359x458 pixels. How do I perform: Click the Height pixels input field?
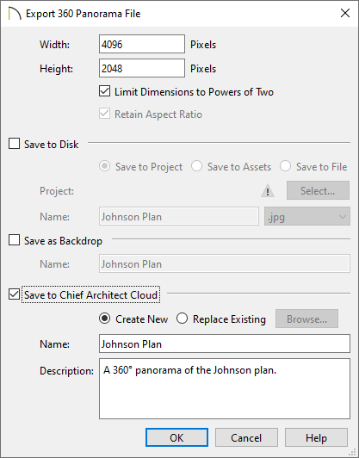142,68
